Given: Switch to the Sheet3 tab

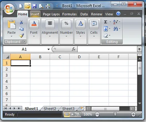Looking at the screenshot, I should coord(68,109).
